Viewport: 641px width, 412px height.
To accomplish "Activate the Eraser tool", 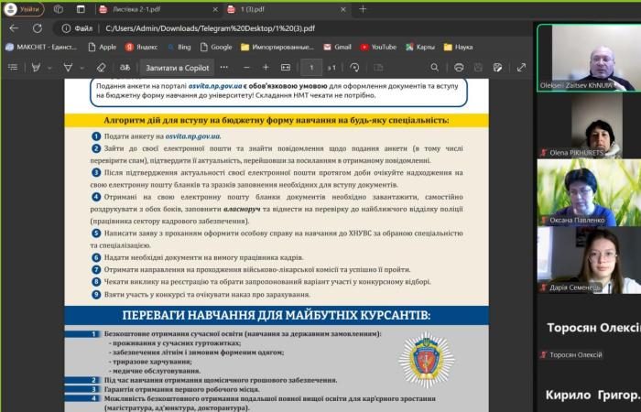I will [x=101, y=67].
